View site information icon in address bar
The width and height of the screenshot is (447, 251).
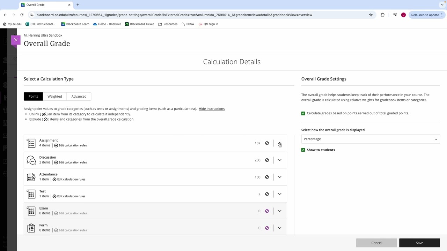click(32, 15)
